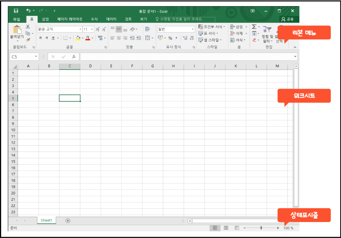Click the Save icon in quick access toolbar
This screenshot has width=341, height=238.
(x=16, y=11)
